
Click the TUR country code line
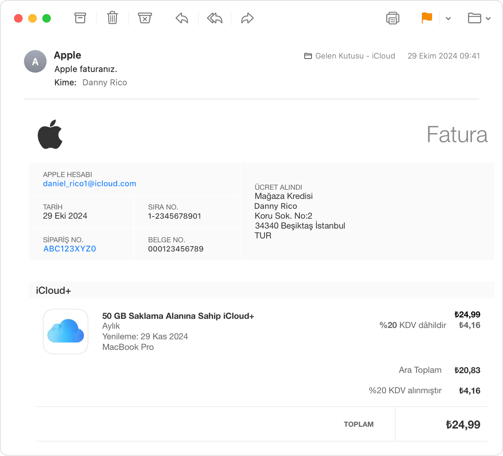263,235
